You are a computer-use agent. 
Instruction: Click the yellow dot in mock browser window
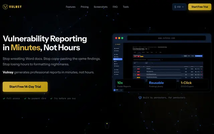[x=119, y=38]
